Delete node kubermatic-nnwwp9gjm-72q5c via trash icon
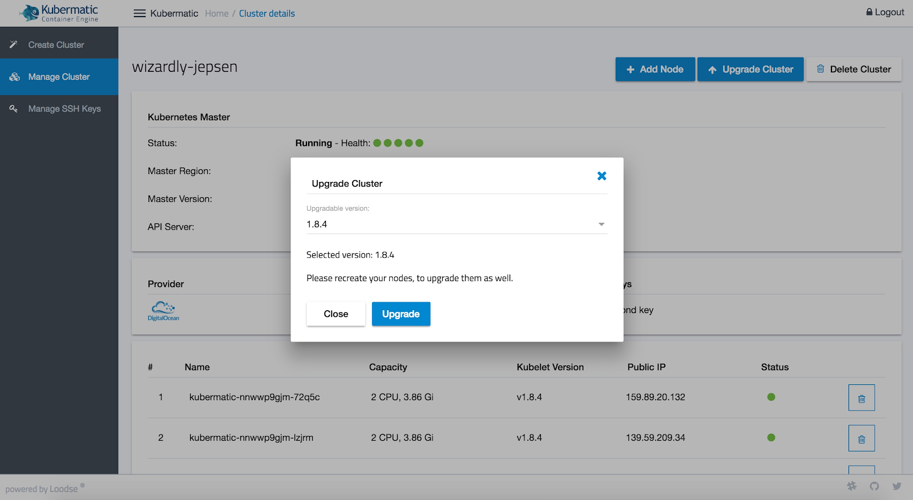The width and height of the screenshot is (913, 500). (x=861, y=398)
